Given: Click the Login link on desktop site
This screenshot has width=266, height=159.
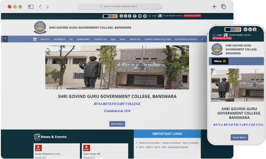Looking at the screenshot, I should (154, 16).
